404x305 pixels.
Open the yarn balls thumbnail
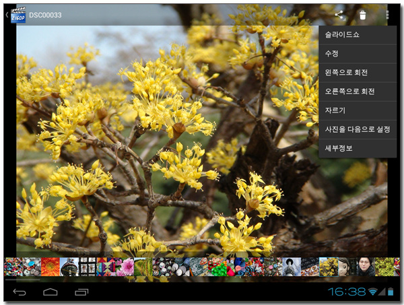coord(236,267)
